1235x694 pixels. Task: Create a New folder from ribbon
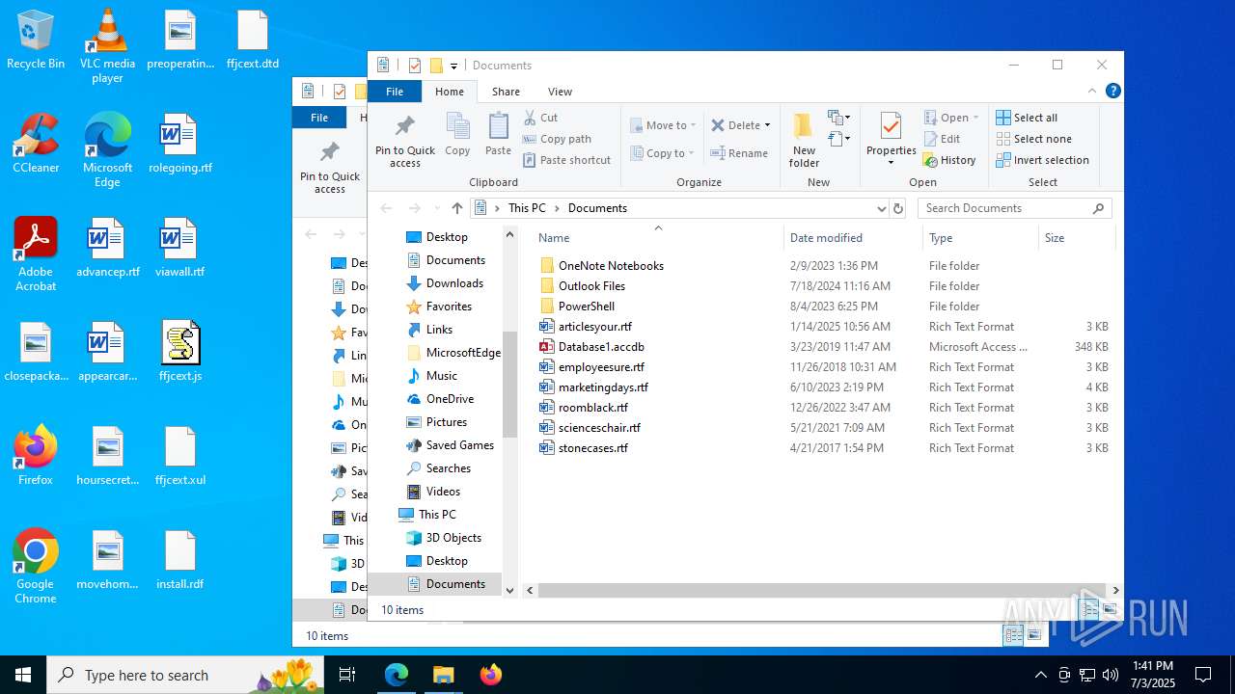(804, 140)
